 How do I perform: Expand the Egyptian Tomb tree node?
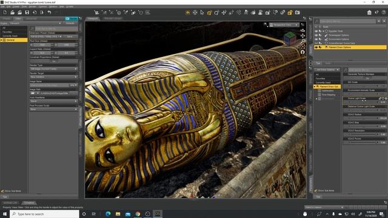click(323, 31)
